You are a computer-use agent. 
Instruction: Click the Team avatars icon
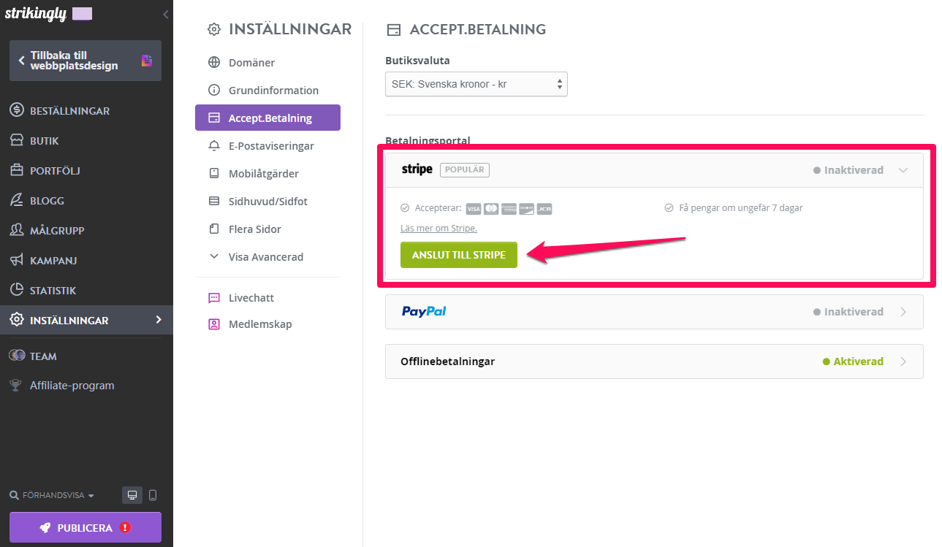pos(17,356)
